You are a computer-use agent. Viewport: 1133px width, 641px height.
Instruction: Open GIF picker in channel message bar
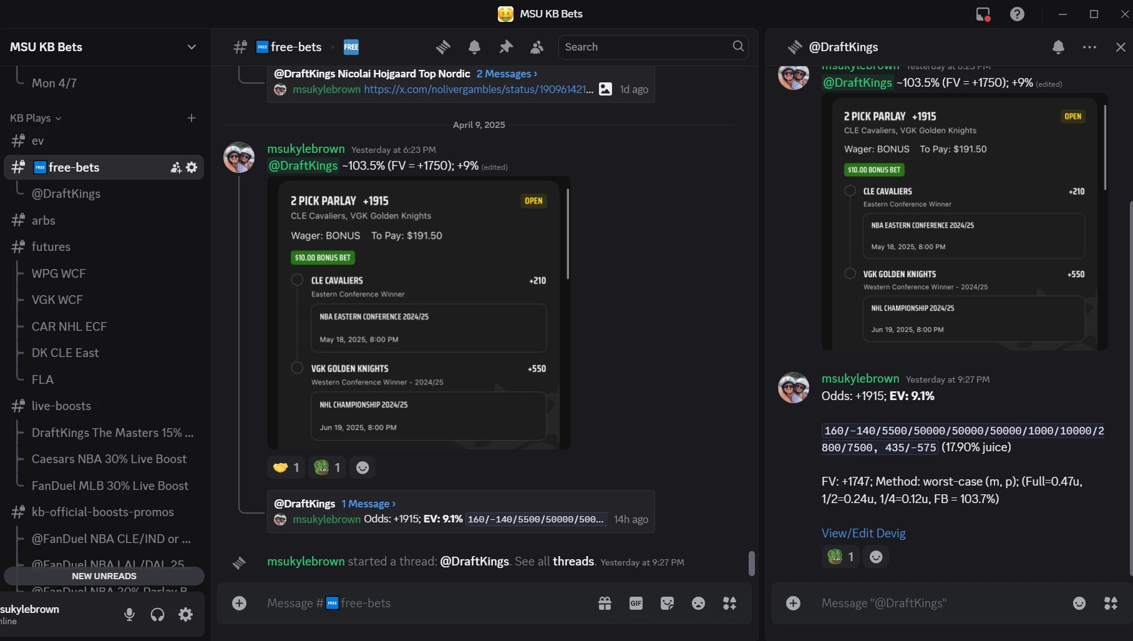click(636, 603)
